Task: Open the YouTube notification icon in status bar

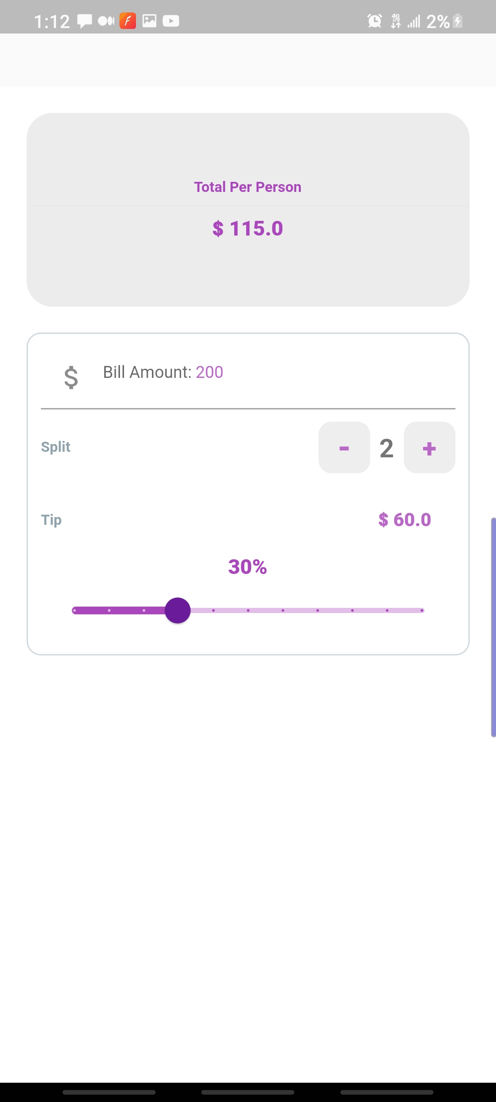Action: point(170,21)
